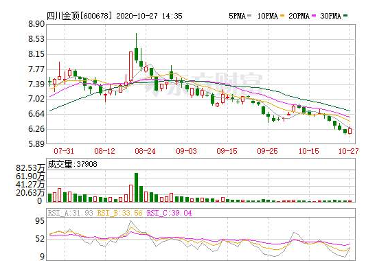Click the highest-peaking green candlestick near 08-24
This screenshot has width=366, height=265.
[x=137, y=48]
